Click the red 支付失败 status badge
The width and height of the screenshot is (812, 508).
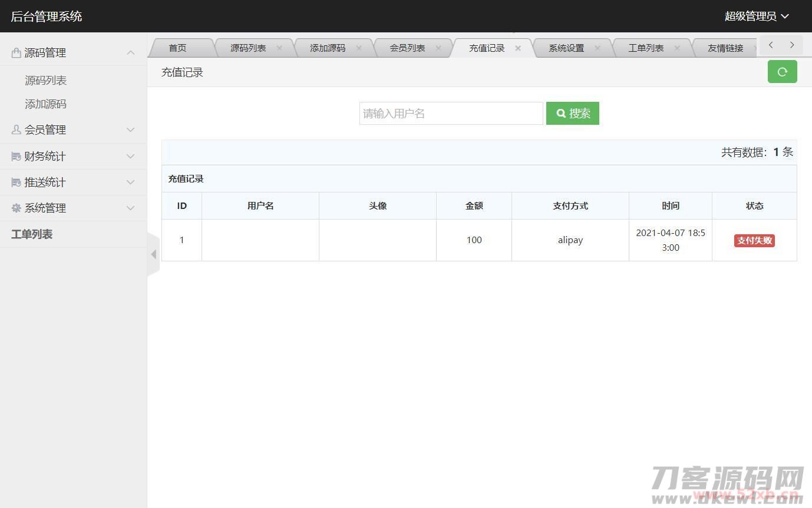click(754, 241)
